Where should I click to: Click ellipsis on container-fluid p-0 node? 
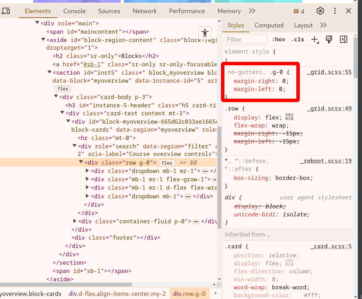click(x=196, y=222)
